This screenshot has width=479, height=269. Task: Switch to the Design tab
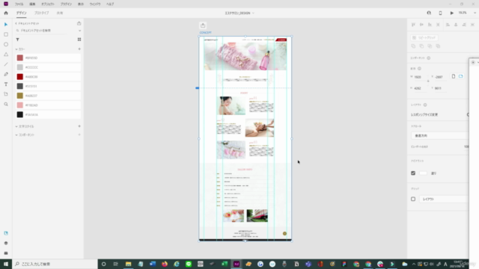[x=22, y=13]
